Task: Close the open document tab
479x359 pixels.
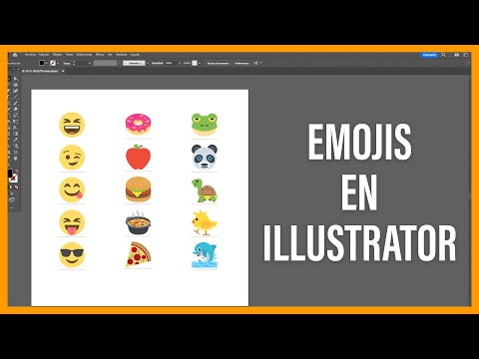Action: [x=63, y=71]
